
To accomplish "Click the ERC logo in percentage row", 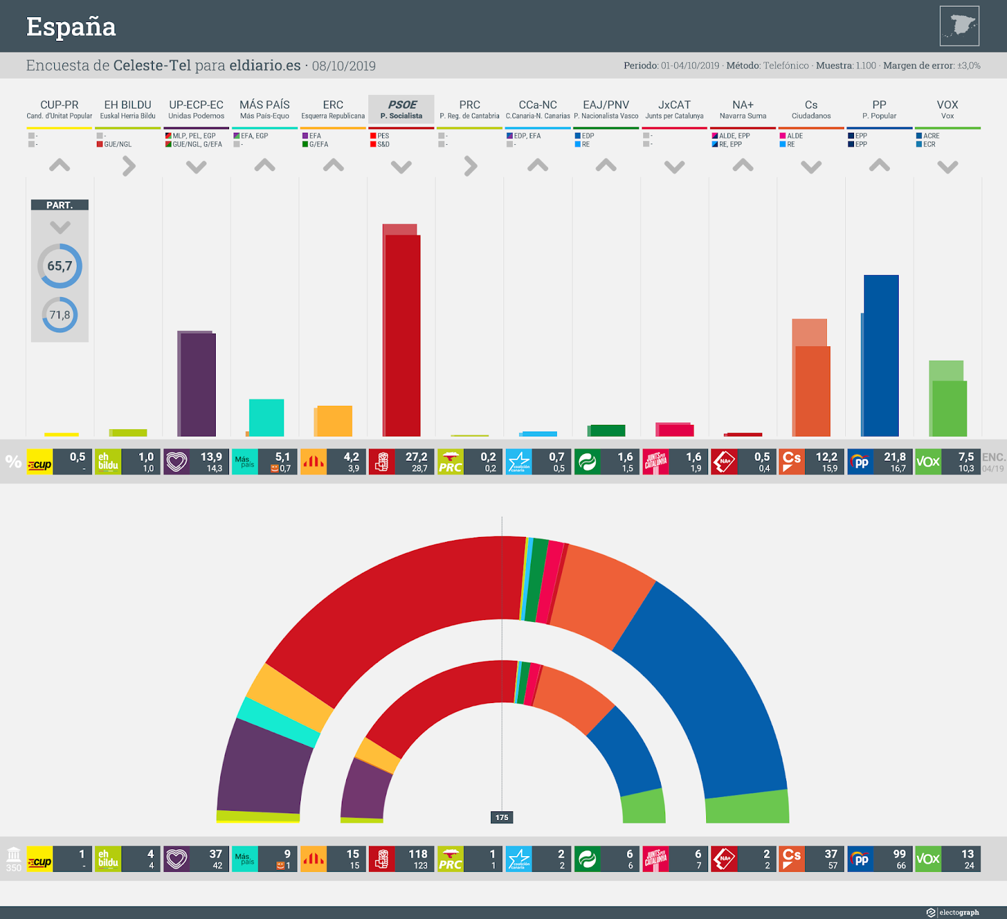I will (x=313, y=462).
